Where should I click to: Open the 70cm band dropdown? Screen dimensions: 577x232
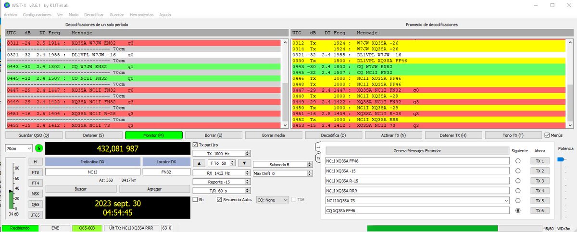pos(19,148)
